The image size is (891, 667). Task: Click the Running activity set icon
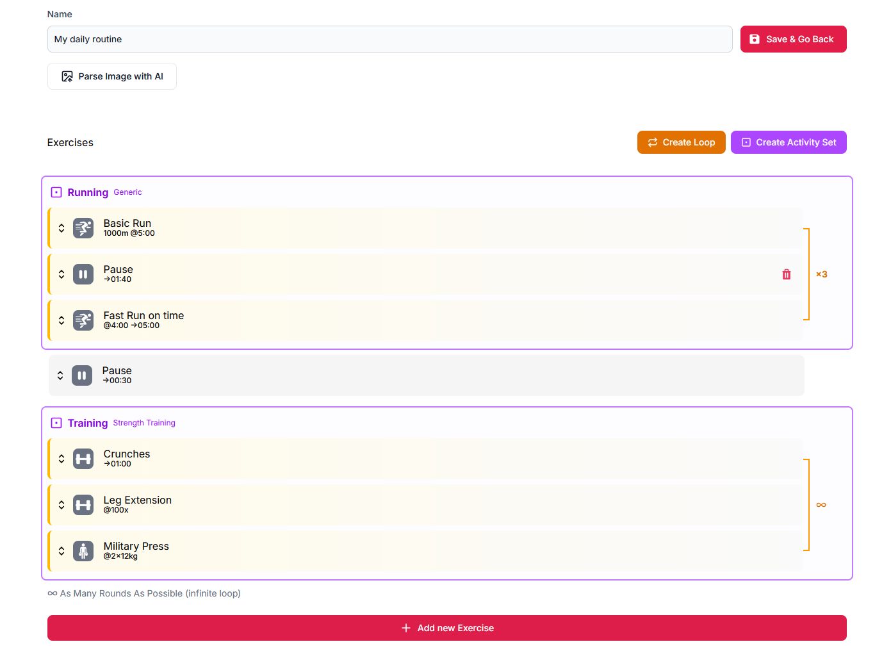pyautogui.click(x=56, y=192)
